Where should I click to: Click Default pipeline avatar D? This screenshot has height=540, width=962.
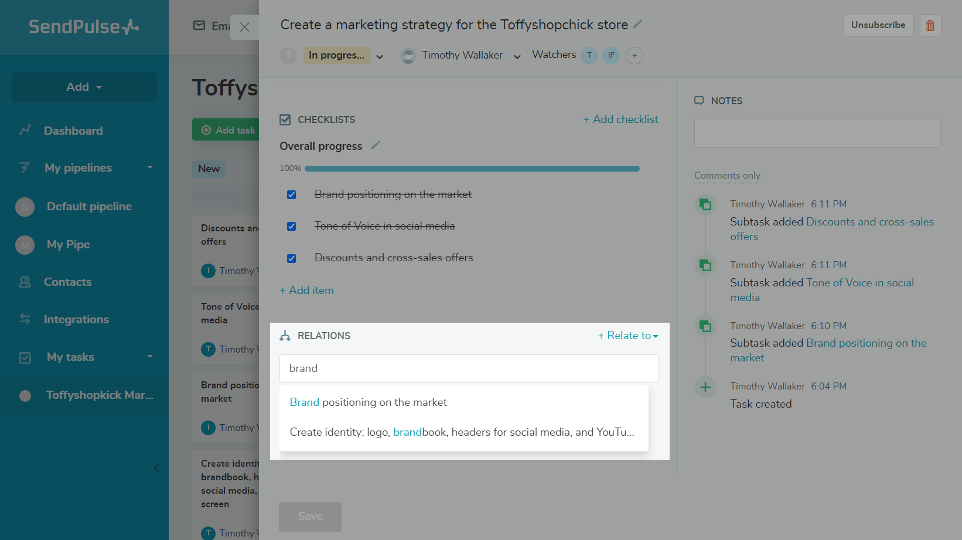tap(25, 207)
